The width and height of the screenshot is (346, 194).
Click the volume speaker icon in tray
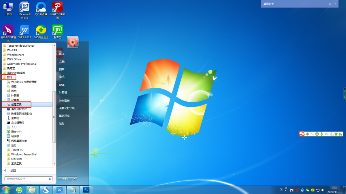tap(323, 190)
